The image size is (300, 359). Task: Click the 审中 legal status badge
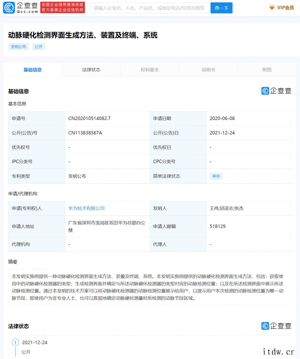pos(216,176)
